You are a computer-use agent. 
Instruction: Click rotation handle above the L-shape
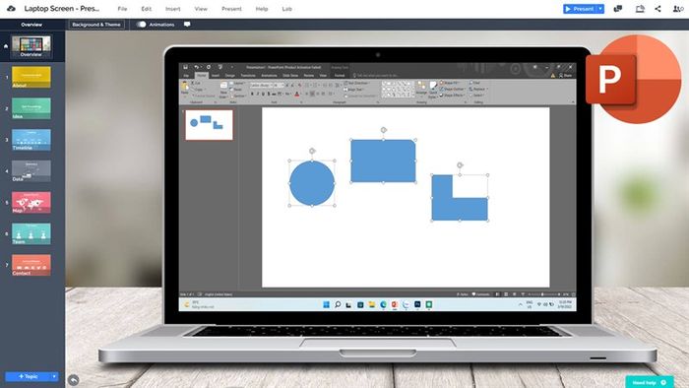460,165
